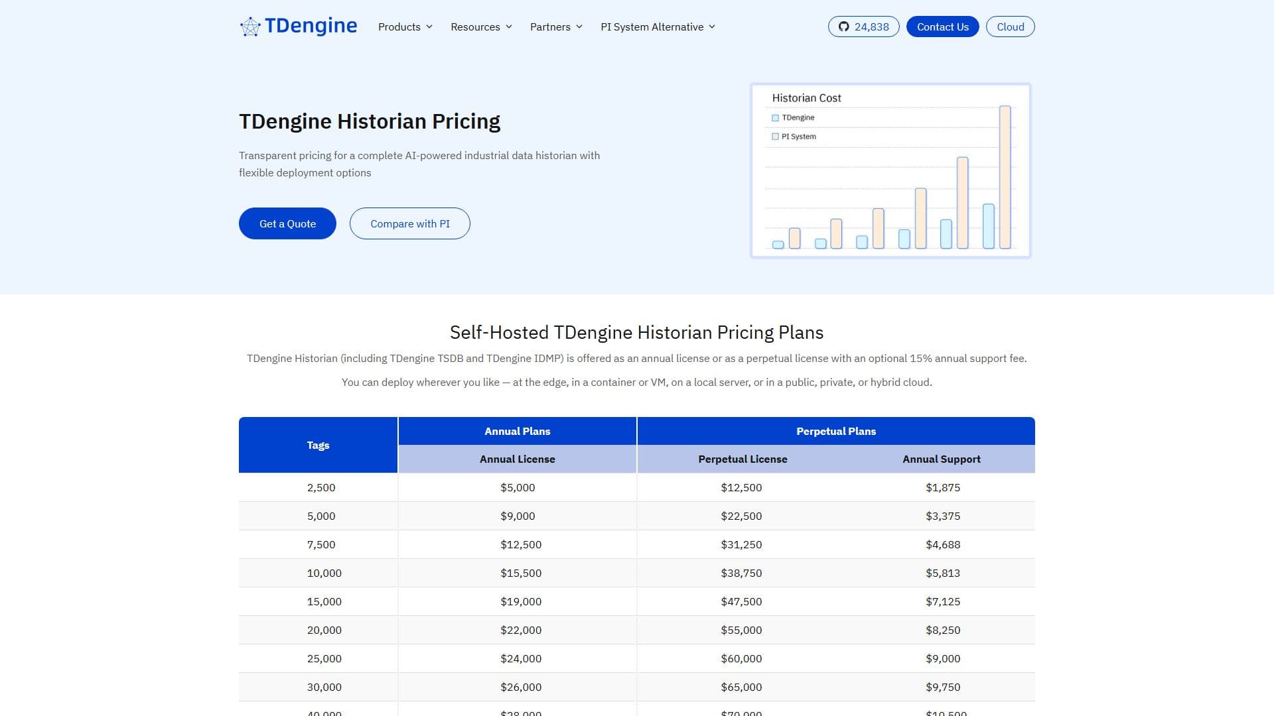Image resolution: width=1274 pixels, height=716 pixels.
Task: Click the TDengine legend color box
Action: click(x=775, y=117)
